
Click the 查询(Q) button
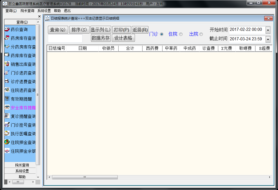click(x=58, y=30)
